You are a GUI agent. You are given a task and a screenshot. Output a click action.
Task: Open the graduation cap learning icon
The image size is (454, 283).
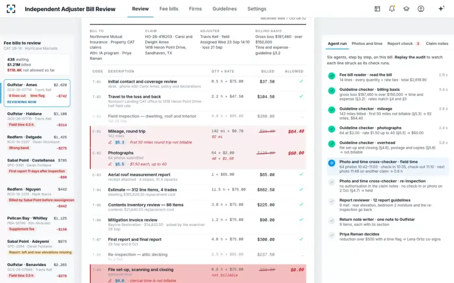(406, 9)
